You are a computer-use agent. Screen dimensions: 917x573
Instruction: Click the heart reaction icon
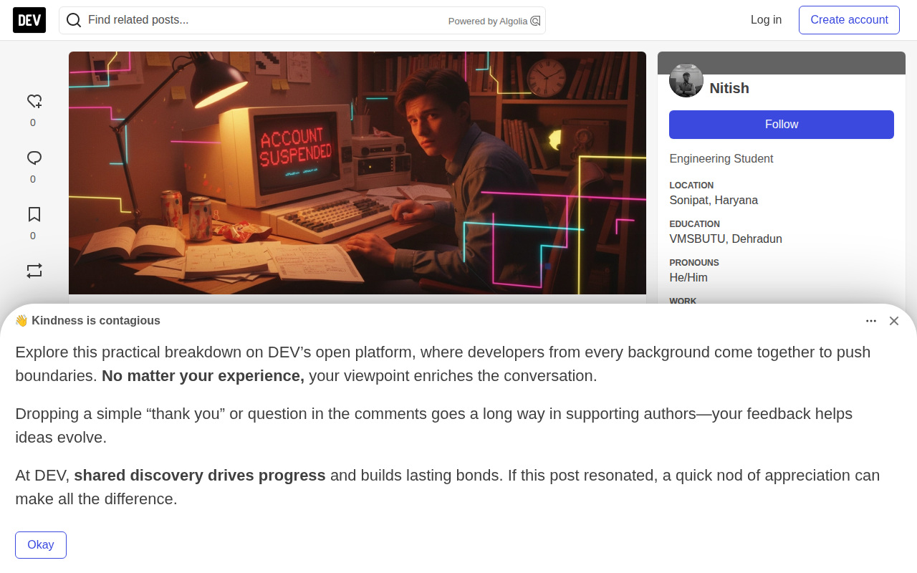34,102
